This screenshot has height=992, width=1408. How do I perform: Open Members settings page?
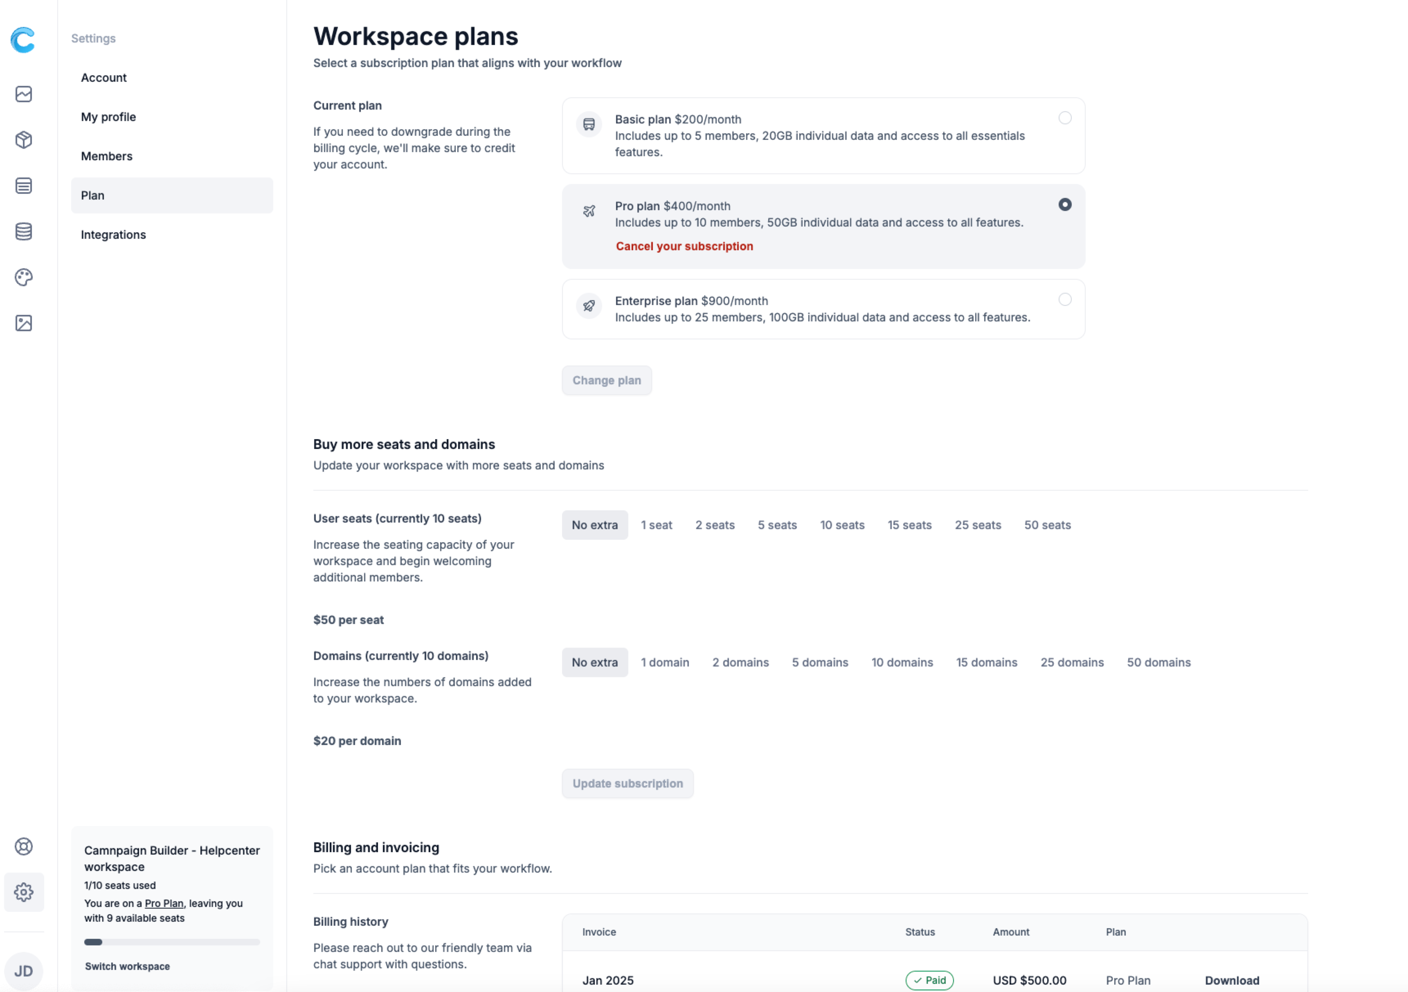click(107, 156)
